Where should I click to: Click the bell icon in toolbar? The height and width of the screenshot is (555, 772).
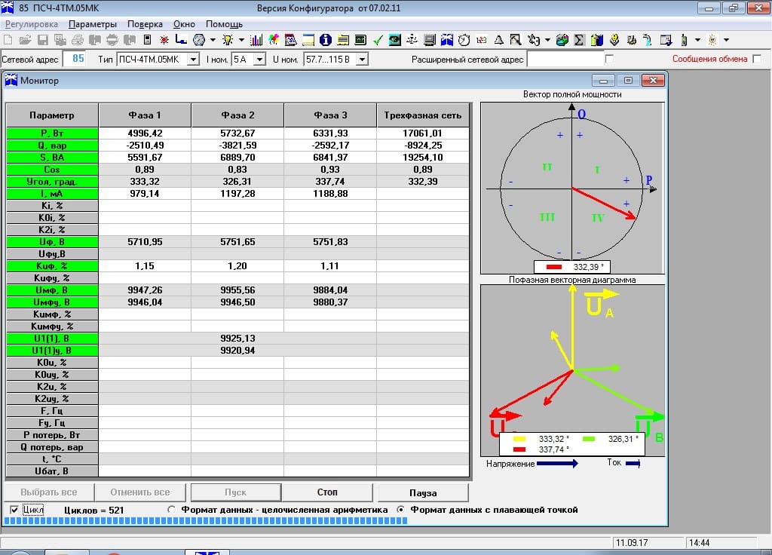click(498, 39)
